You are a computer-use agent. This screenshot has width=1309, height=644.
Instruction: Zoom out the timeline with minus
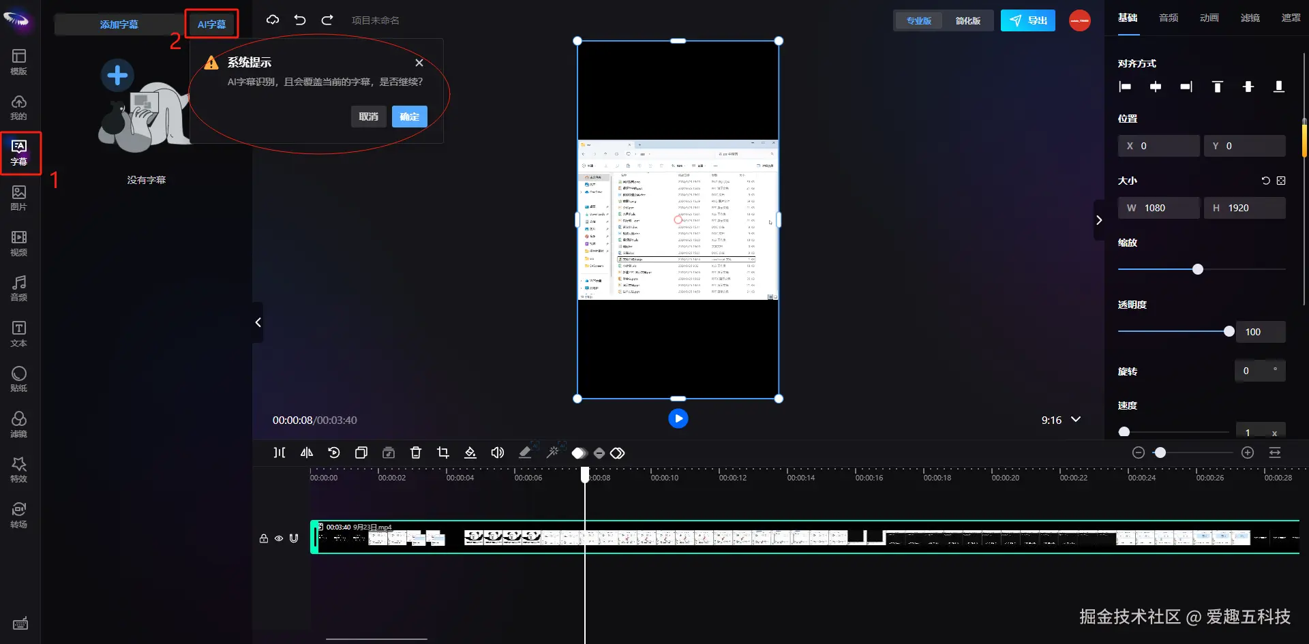(x=1139, y=453)
